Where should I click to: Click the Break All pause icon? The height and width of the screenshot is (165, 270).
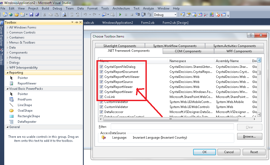pos(126,15)
